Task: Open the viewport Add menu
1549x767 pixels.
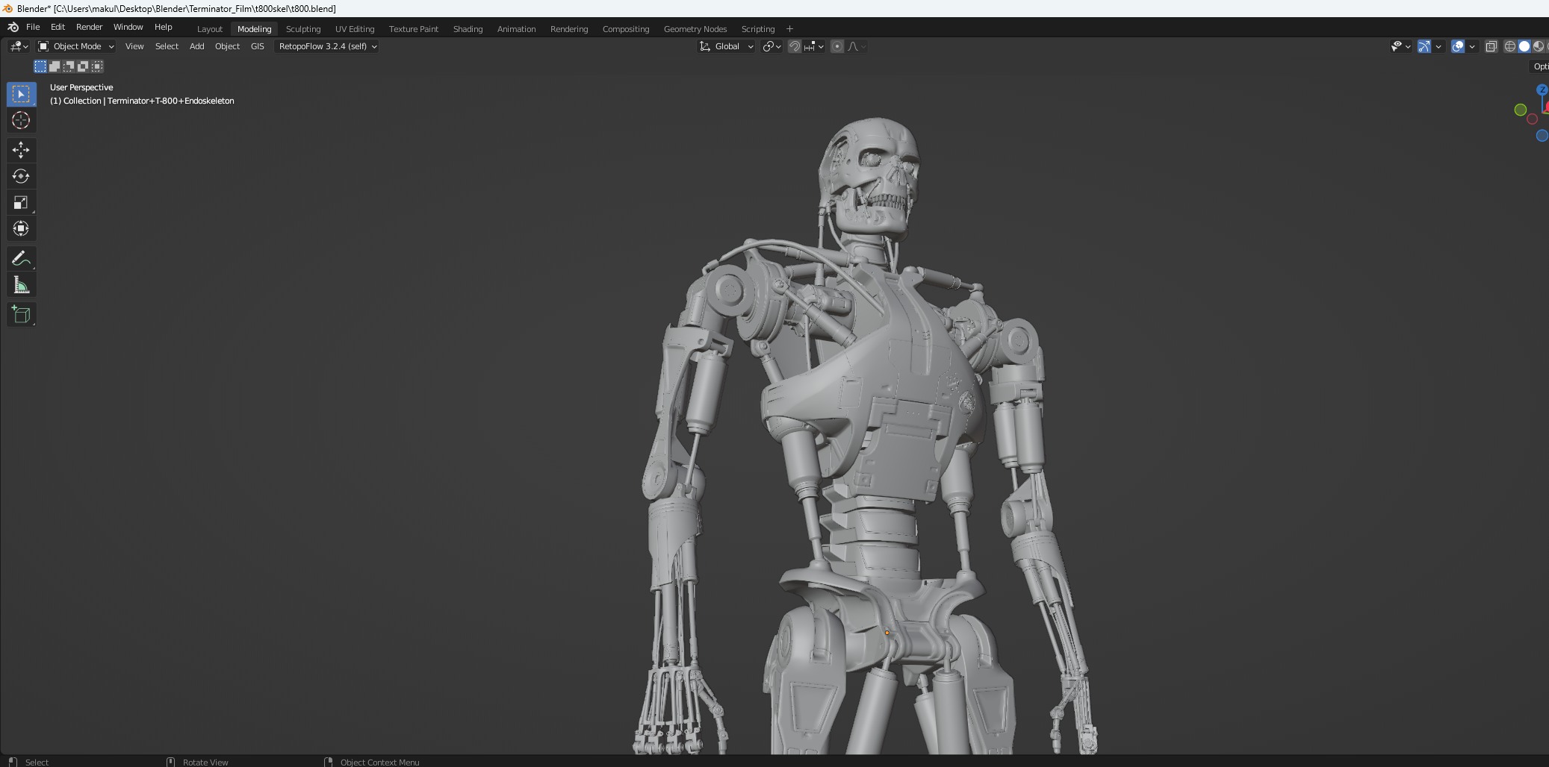Action: [196, 46]
